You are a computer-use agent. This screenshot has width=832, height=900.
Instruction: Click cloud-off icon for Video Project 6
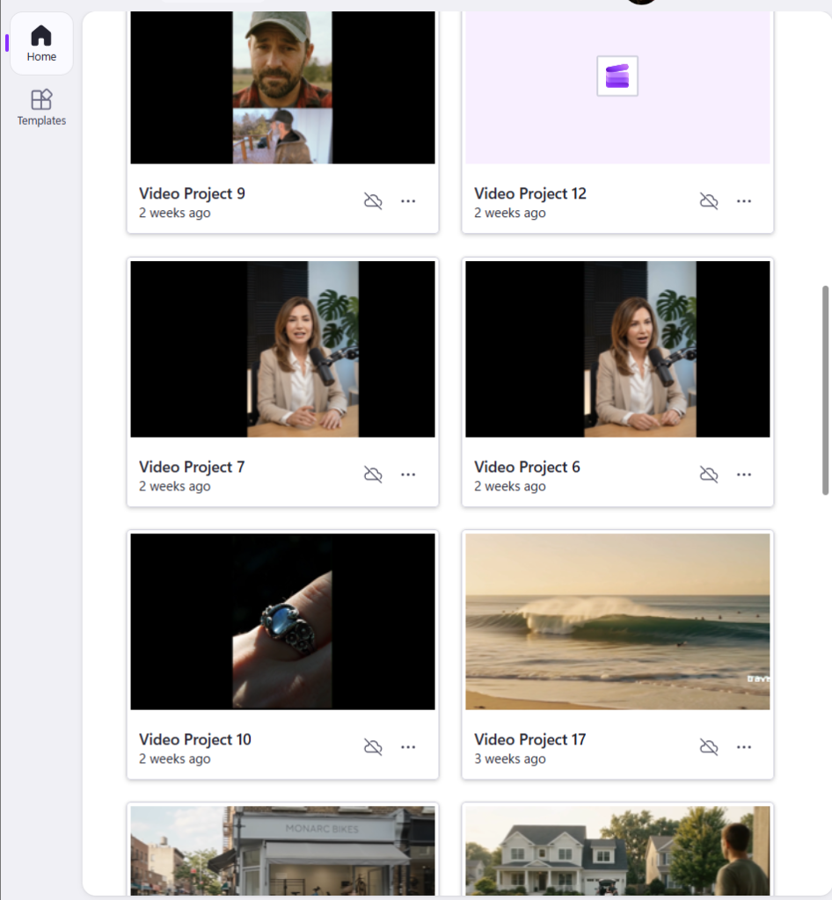coord(709,474)
